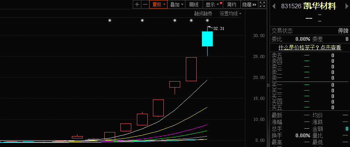
Task: Click the 融资融券 label
Action: [x=203, y=13]
